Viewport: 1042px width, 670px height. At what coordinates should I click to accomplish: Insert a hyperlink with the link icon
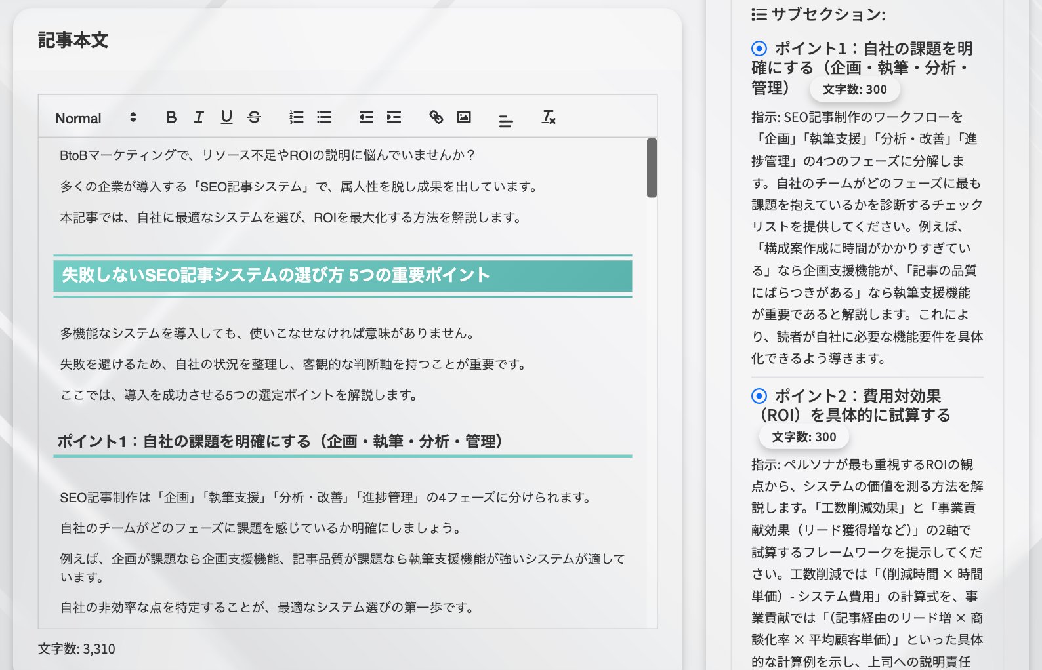[x=436, y=117]
